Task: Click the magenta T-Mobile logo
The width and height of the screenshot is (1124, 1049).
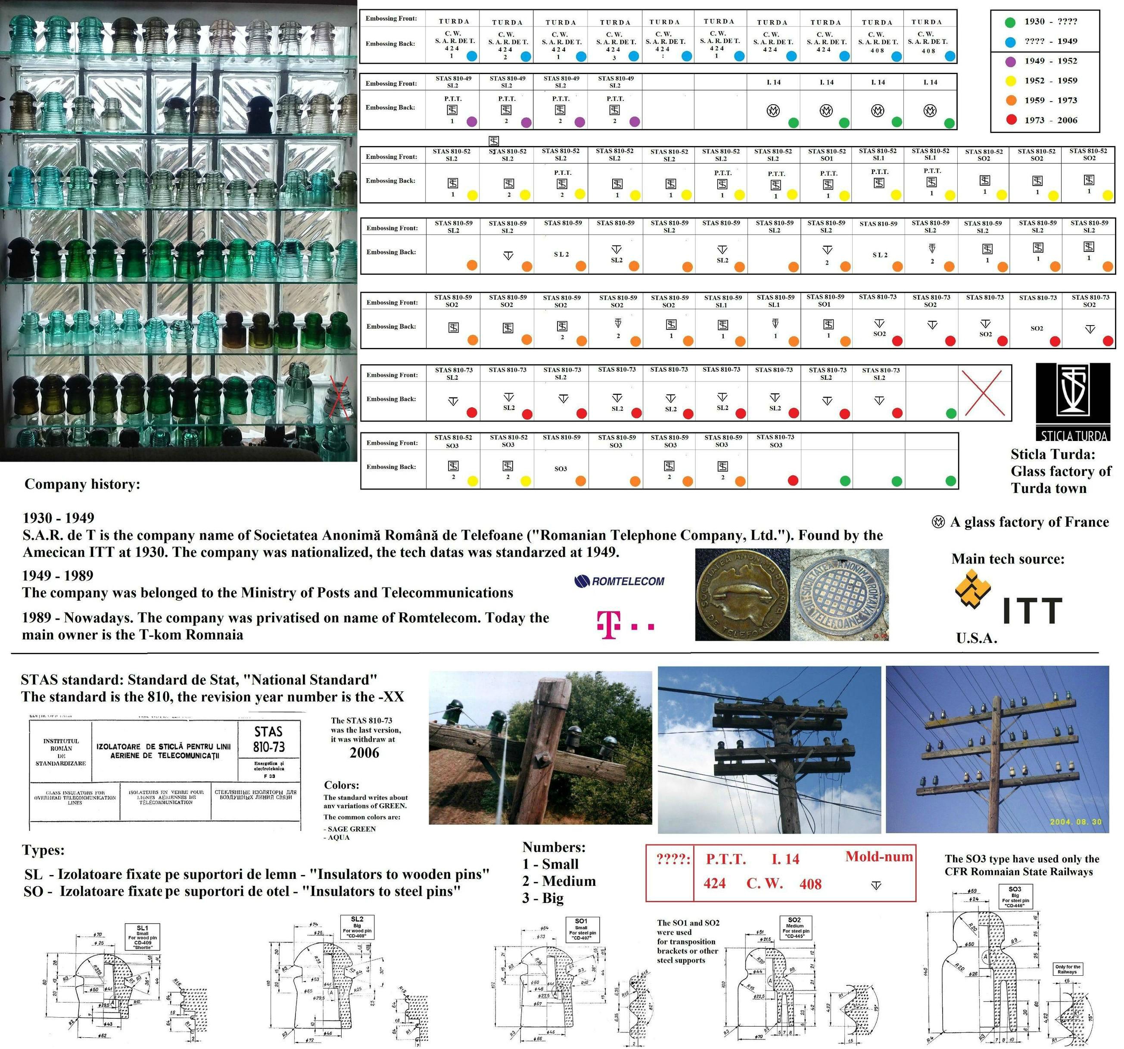Action: tap(625, 625)
